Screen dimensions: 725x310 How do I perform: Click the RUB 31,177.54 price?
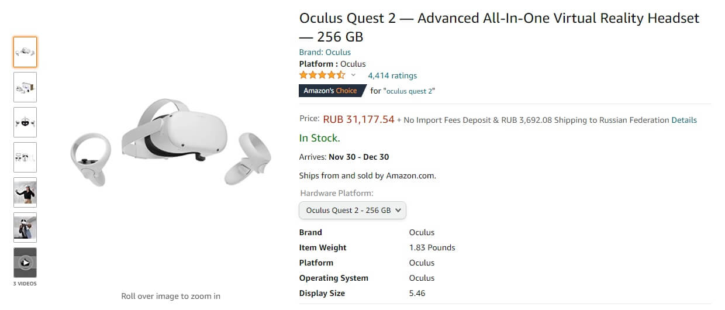pos(358,119)
